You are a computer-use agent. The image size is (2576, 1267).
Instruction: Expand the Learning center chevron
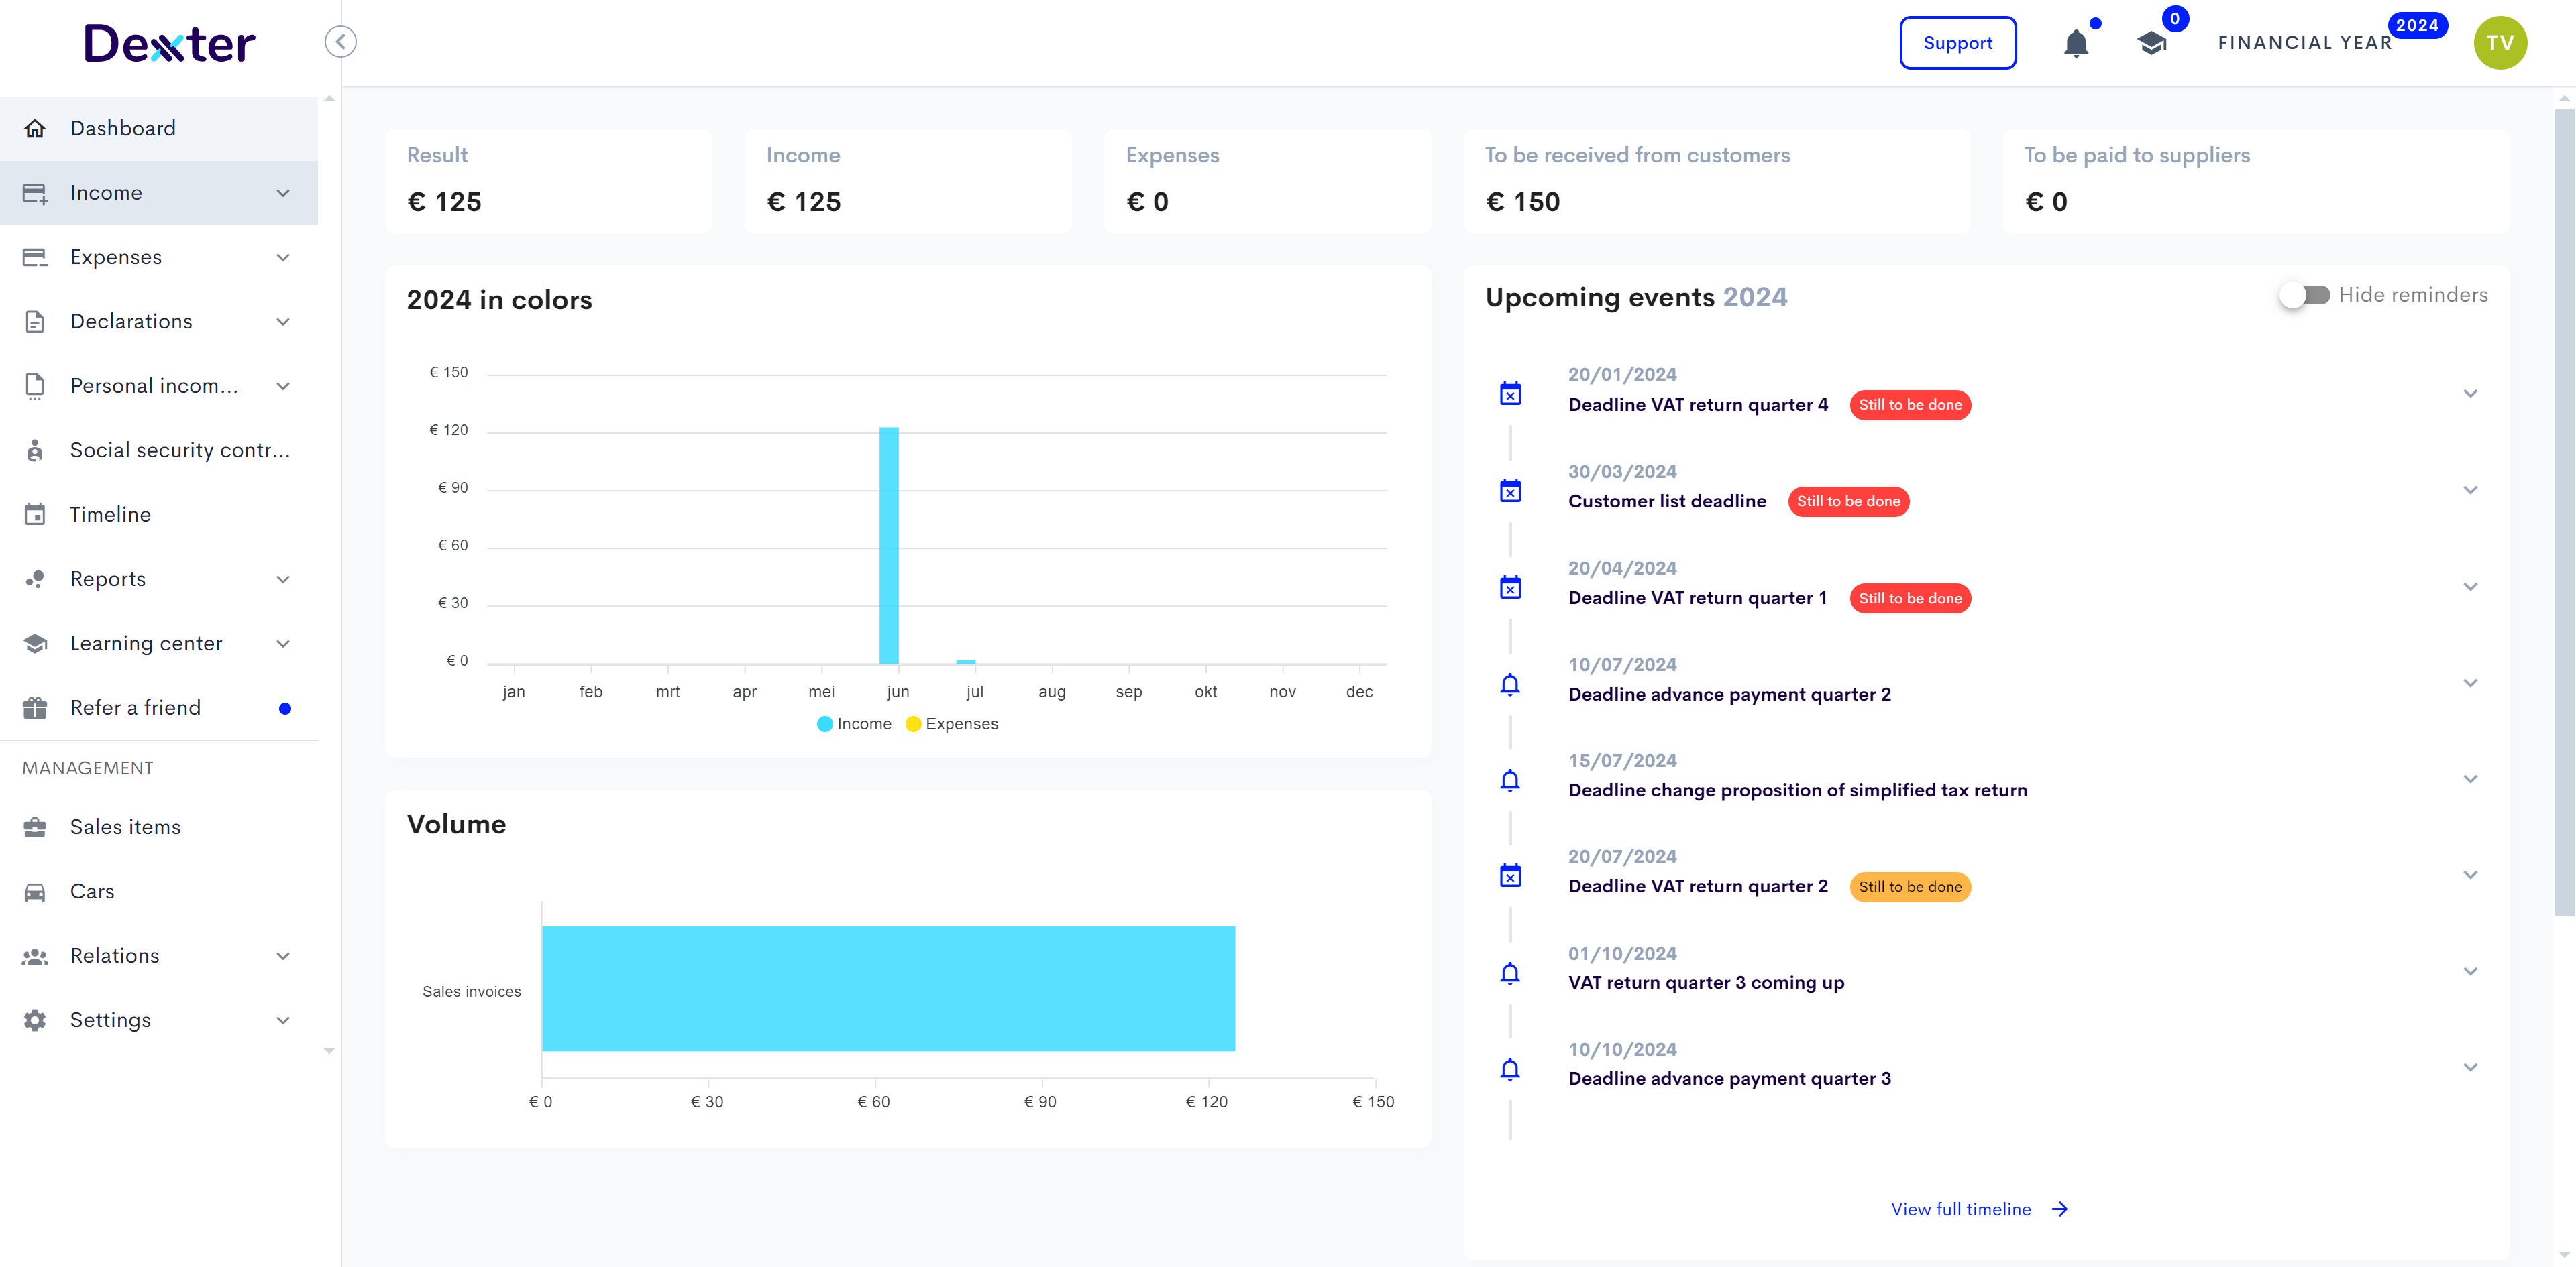(283, 644)
